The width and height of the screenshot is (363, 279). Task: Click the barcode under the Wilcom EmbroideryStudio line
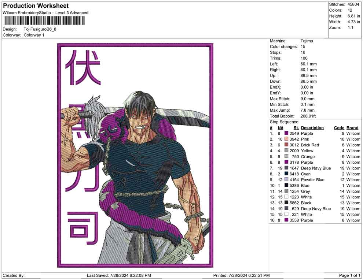44,21
